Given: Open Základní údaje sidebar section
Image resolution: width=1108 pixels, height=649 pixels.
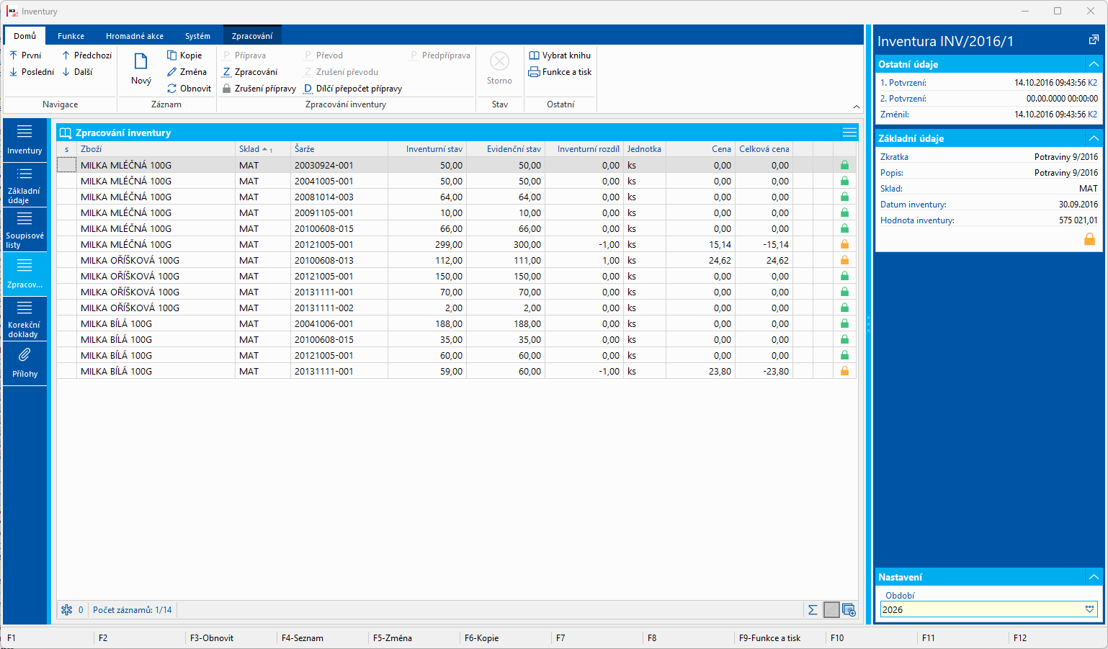Looking at the screenshot, I should (x=24, y=185).
